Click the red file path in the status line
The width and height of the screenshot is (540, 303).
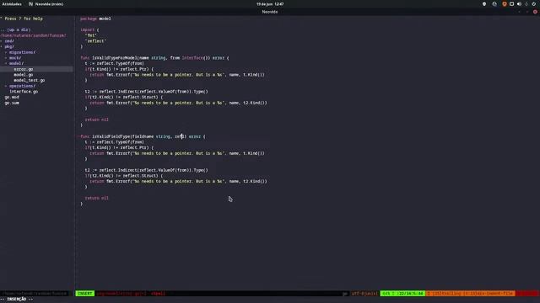click(121, 294)
